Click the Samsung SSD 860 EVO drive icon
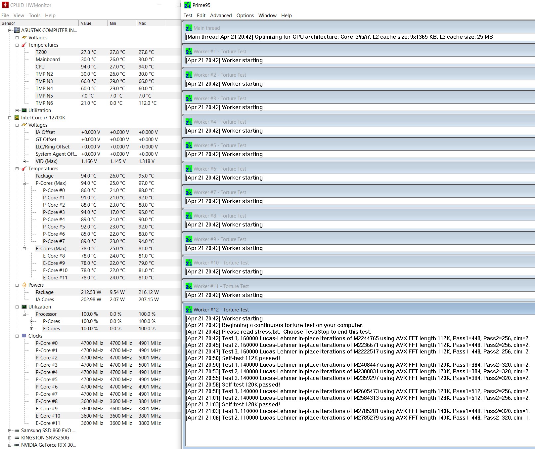Image resolution: width=535 pixels, height=449 pixels. coord(17,430)
